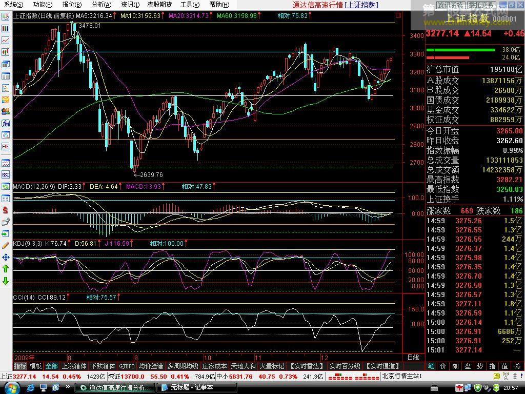Click the tree structure icon in sidebar
Image resolution: width=525 pixels, height=394 pixels.
5,88
